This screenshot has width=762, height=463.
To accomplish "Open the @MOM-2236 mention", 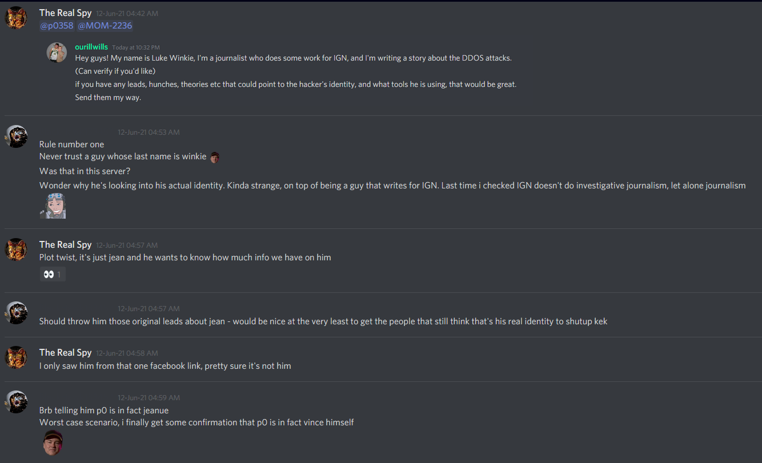I will [105, 26].
